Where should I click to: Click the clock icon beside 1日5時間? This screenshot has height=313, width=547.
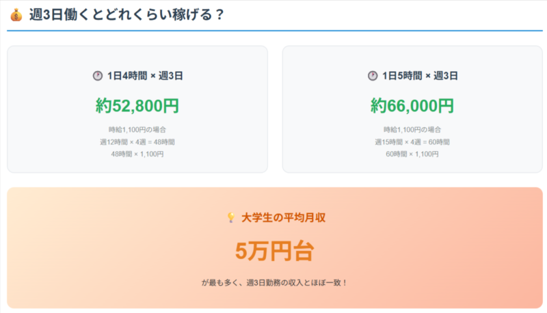click(373, 76)
